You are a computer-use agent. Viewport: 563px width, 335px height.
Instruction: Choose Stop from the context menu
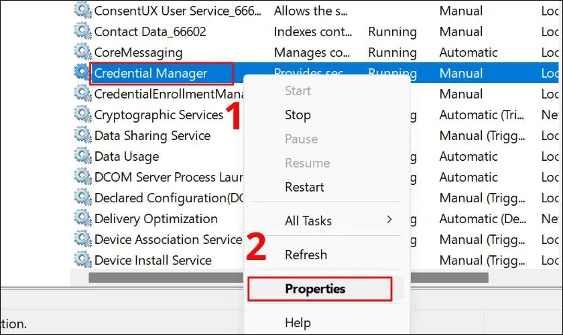pyautogui.click(x=298, y=115)
